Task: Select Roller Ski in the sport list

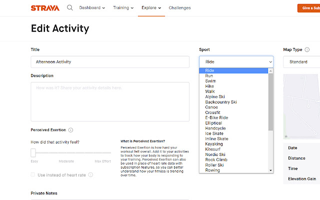Action: [x=233, y=165]
